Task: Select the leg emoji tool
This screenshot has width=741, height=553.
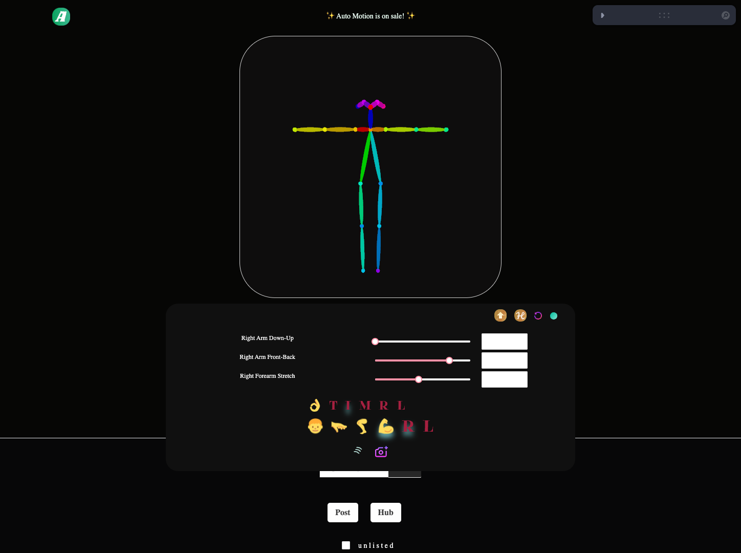Action: pos(362,426)
